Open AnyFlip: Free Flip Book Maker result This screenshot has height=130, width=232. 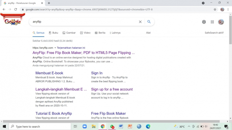pos(83,53)
